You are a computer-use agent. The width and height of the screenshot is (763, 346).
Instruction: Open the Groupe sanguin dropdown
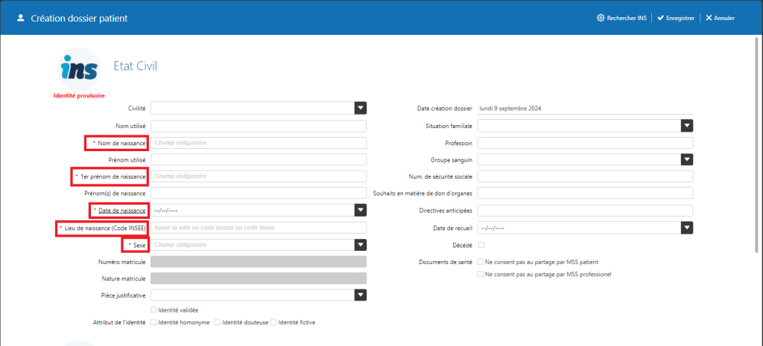(687, 159)
